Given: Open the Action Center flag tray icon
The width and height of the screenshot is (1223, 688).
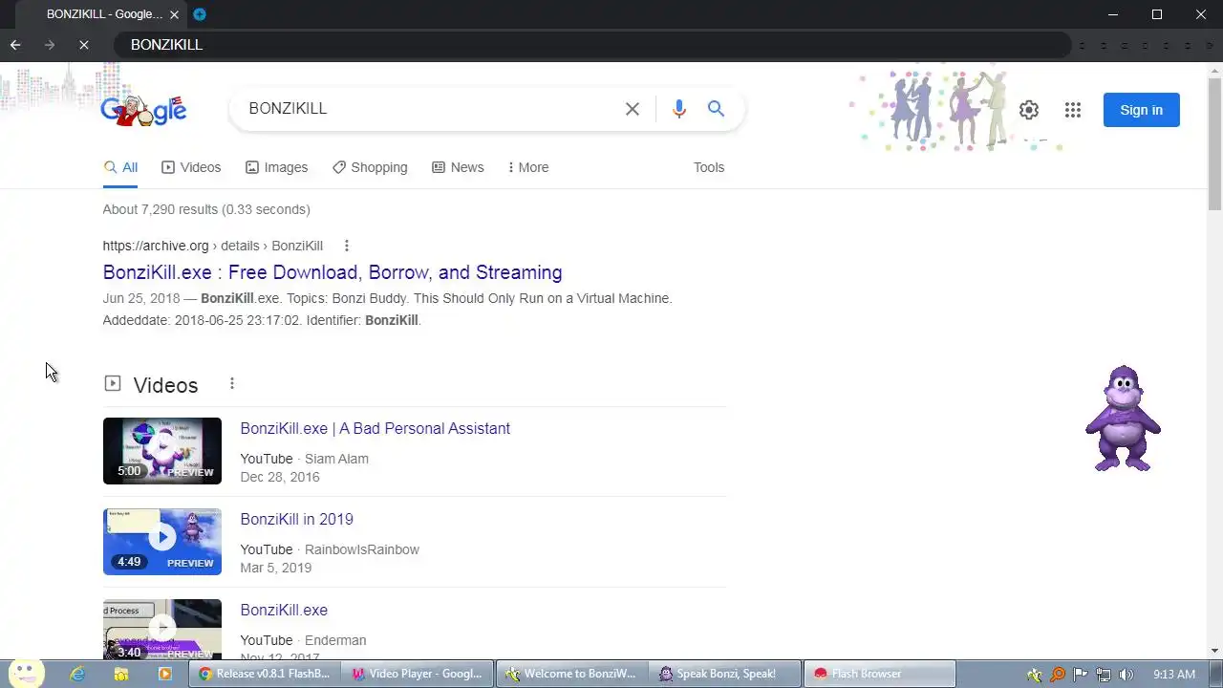Looking at the screenshot, I should pyautogui.click(x=1081, y=675).
